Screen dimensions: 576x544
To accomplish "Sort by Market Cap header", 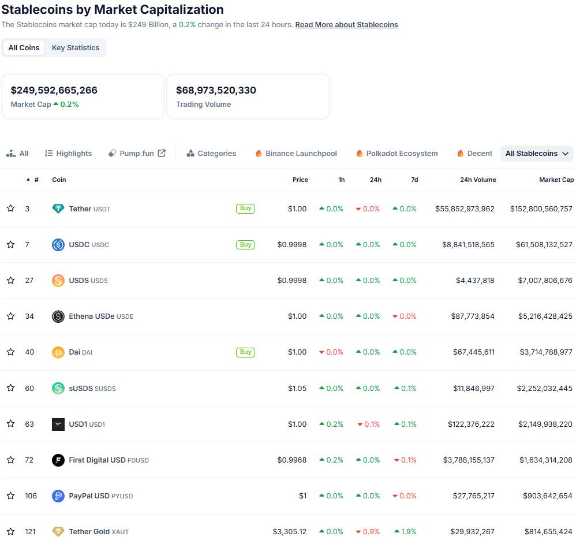I will (556, 180).
